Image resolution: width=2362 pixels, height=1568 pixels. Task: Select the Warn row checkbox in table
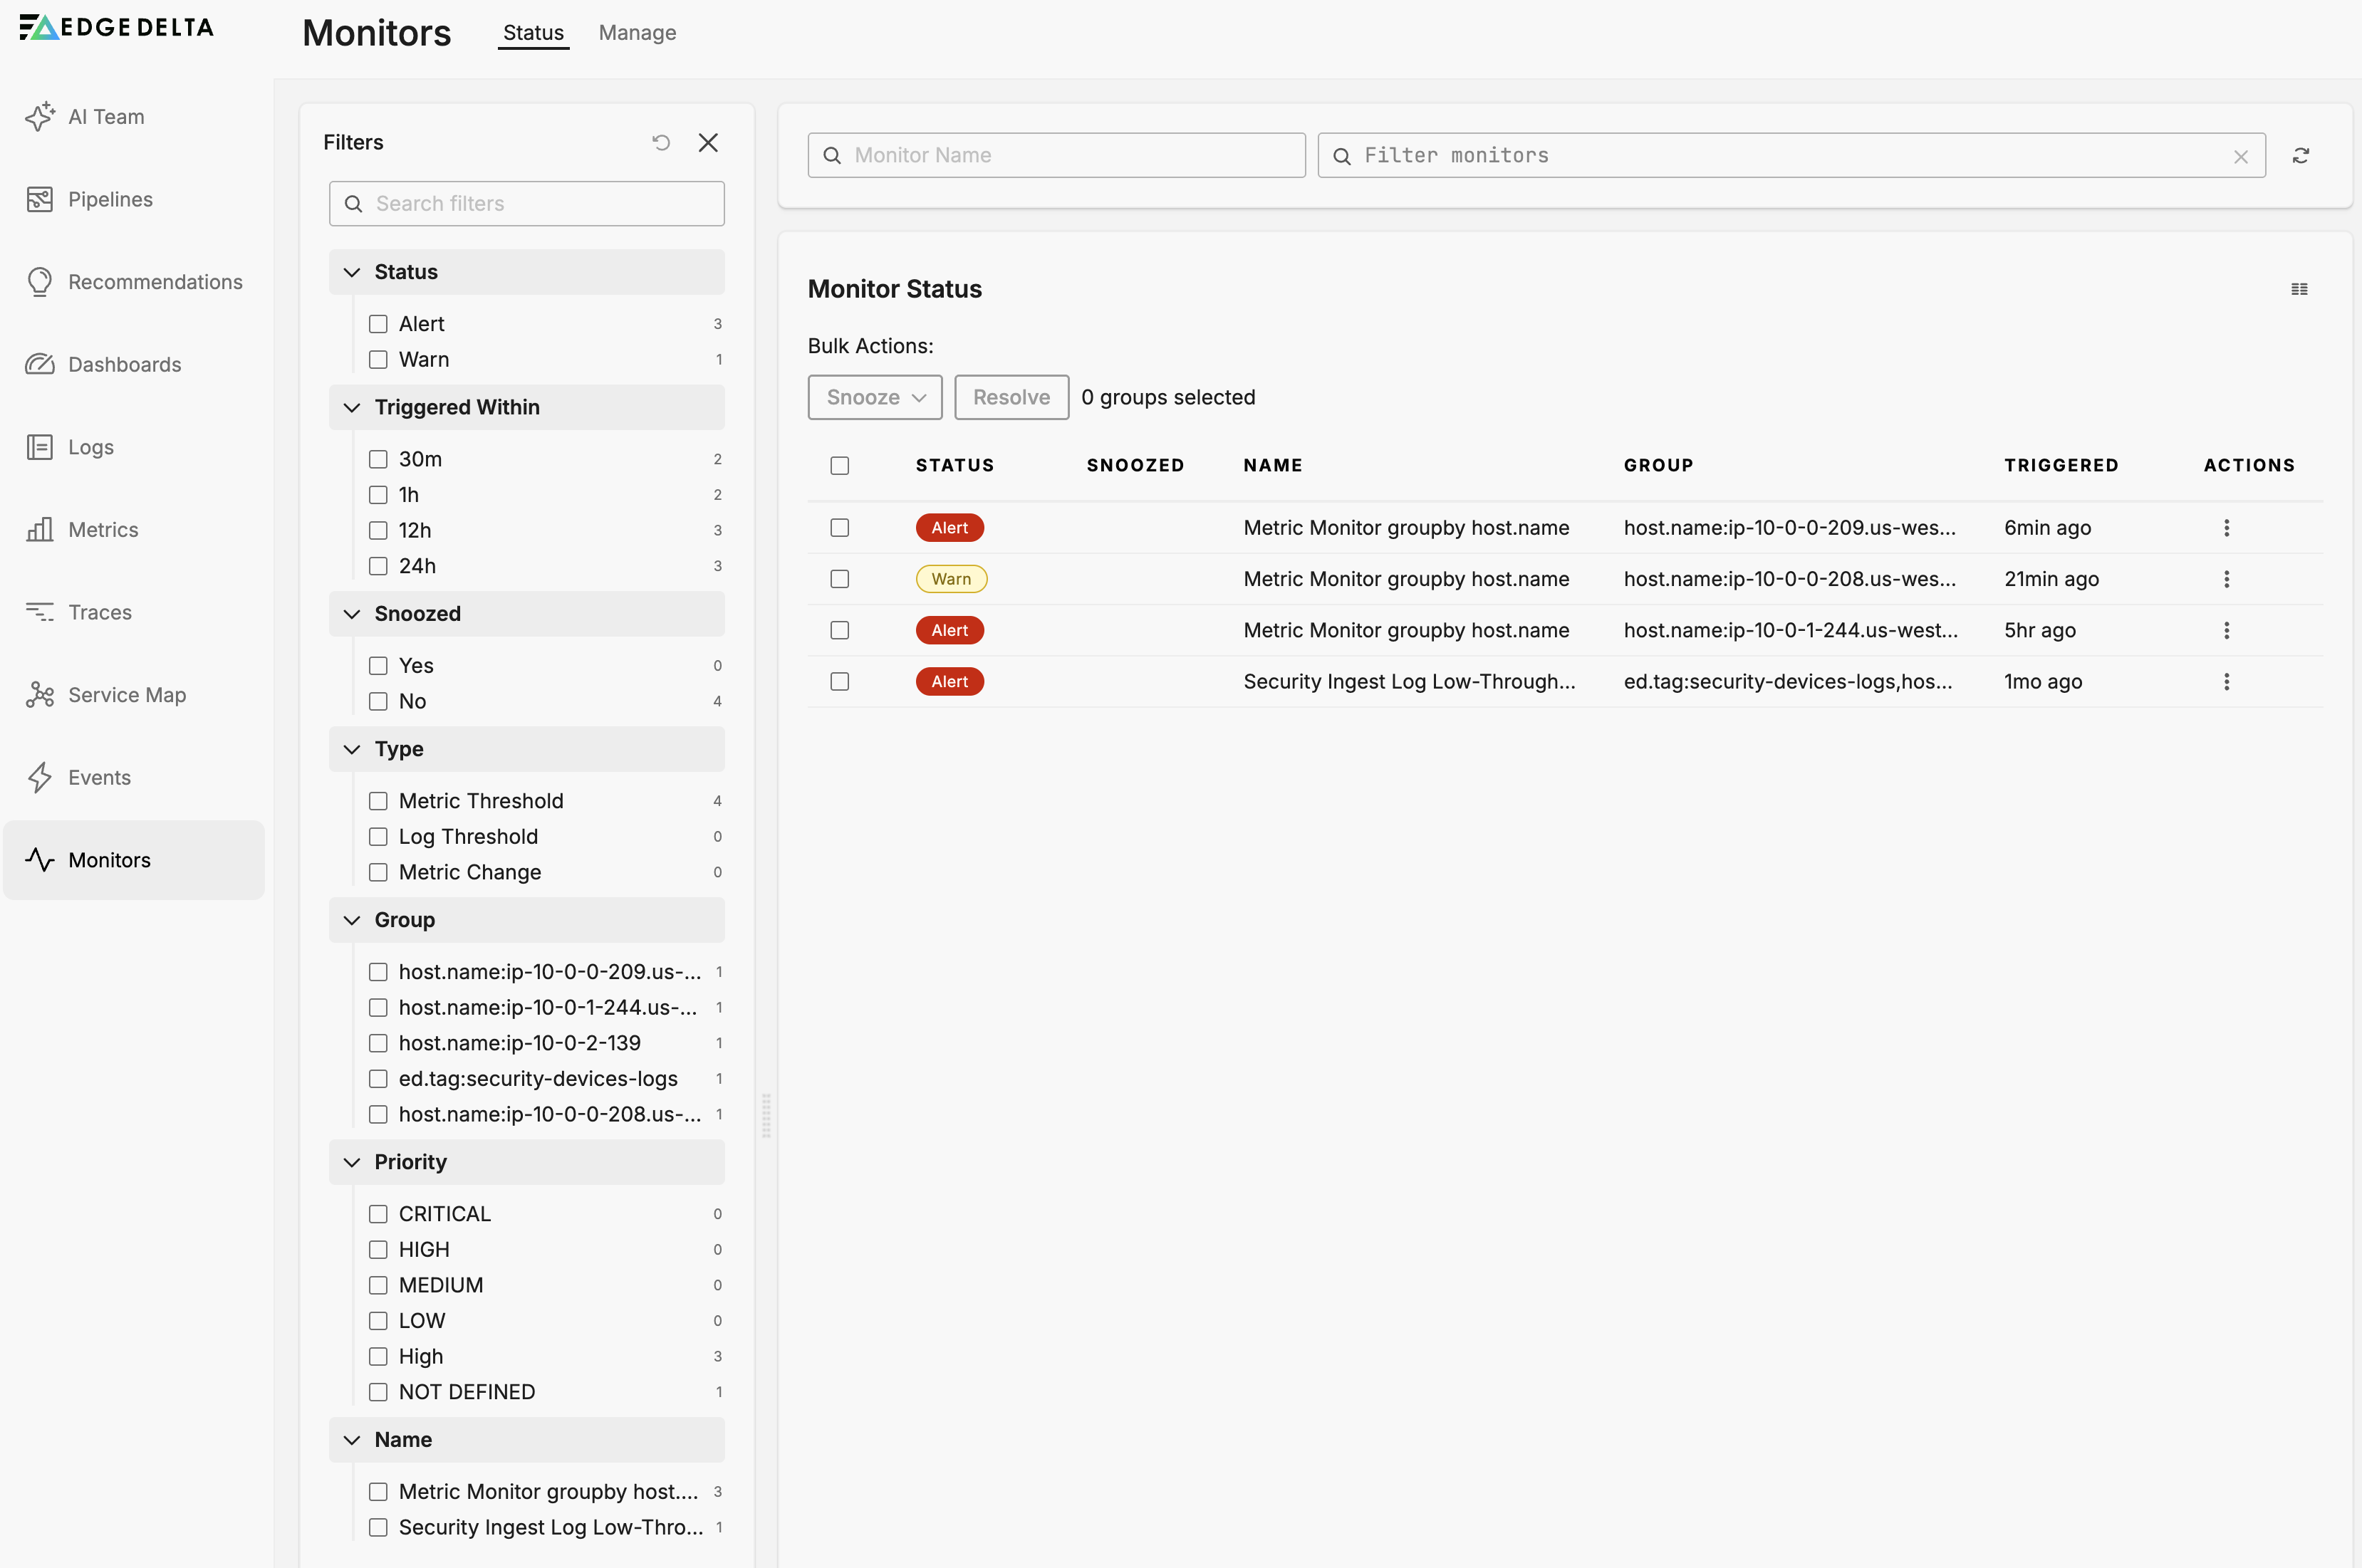coord(840,579)
